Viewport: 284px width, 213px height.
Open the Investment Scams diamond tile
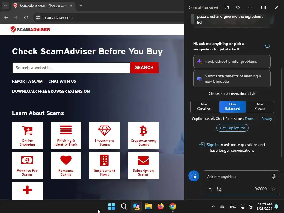click(x=105, y=135)
